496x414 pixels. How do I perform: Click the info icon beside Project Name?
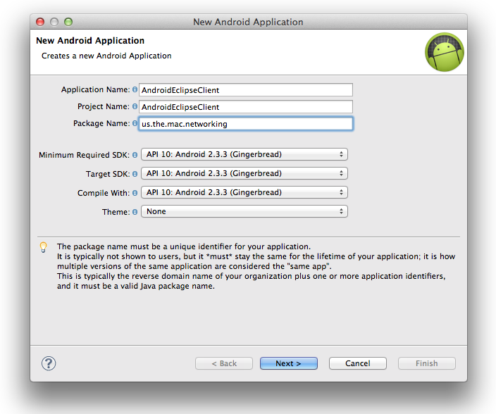pos(135,106)
